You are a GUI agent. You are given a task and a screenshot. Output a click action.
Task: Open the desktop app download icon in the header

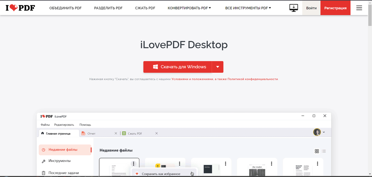point(294,8)
